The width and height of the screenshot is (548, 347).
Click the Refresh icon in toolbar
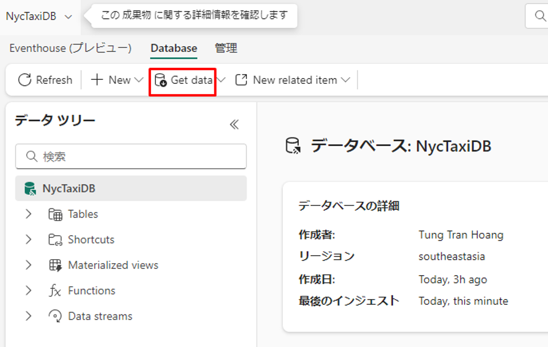(25, 80)
